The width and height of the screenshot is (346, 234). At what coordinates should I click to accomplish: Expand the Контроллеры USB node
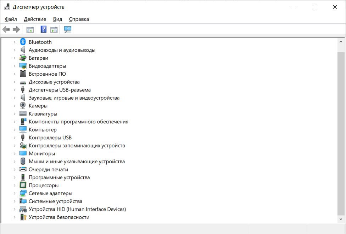coord(15,138)
